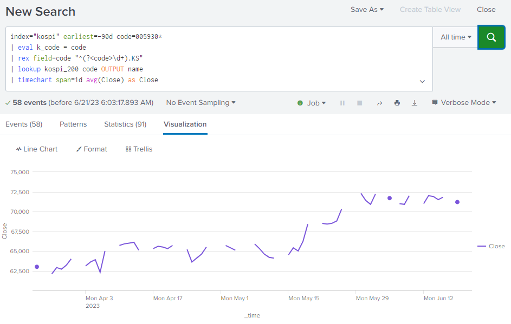This screenshot has height=324, width=511.
Task: Click the '67,500' y-axis label
Action: [20, 232]
